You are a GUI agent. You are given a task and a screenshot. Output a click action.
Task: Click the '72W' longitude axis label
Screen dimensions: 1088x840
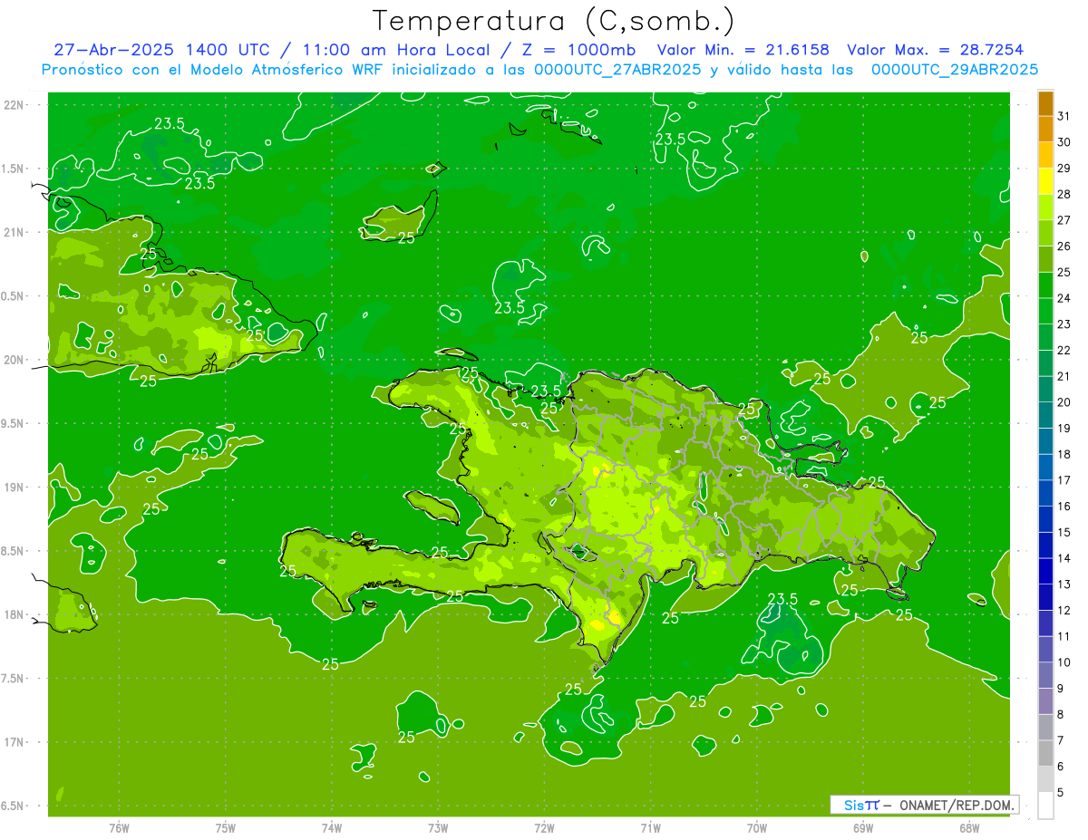(x=544, y=827)
